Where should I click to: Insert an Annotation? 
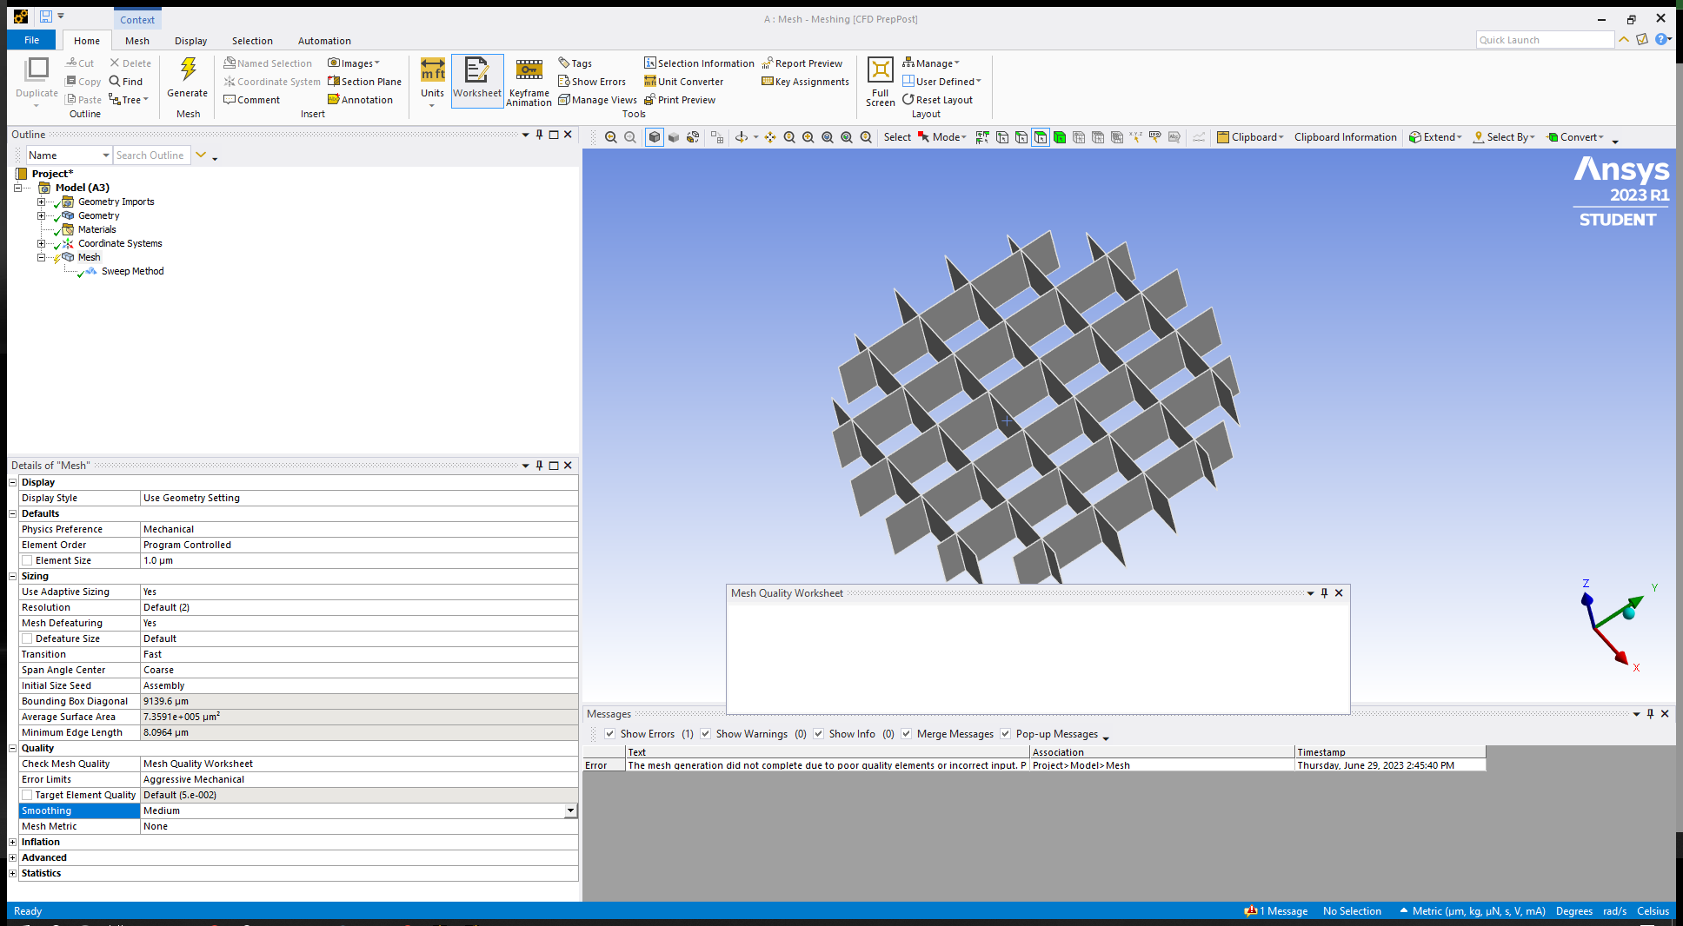pos(361,100)
